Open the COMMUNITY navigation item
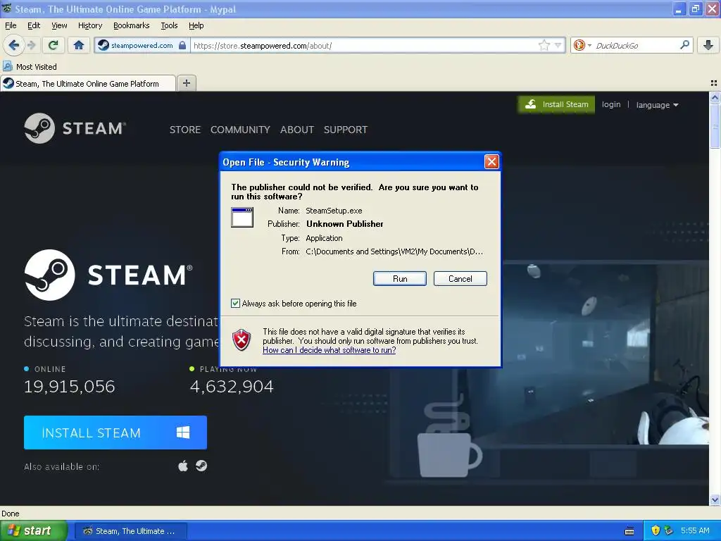Viewport: 721px width, 541px height. pos(240,130)
